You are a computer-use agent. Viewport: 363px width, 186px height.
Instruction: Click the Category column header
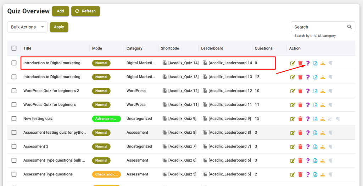coord(134,48)
